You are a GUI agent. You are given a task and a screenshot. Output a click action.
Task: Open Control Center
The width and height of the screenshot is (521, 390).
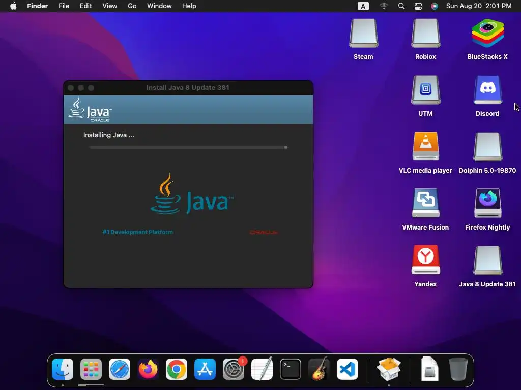tap(418, 6)
